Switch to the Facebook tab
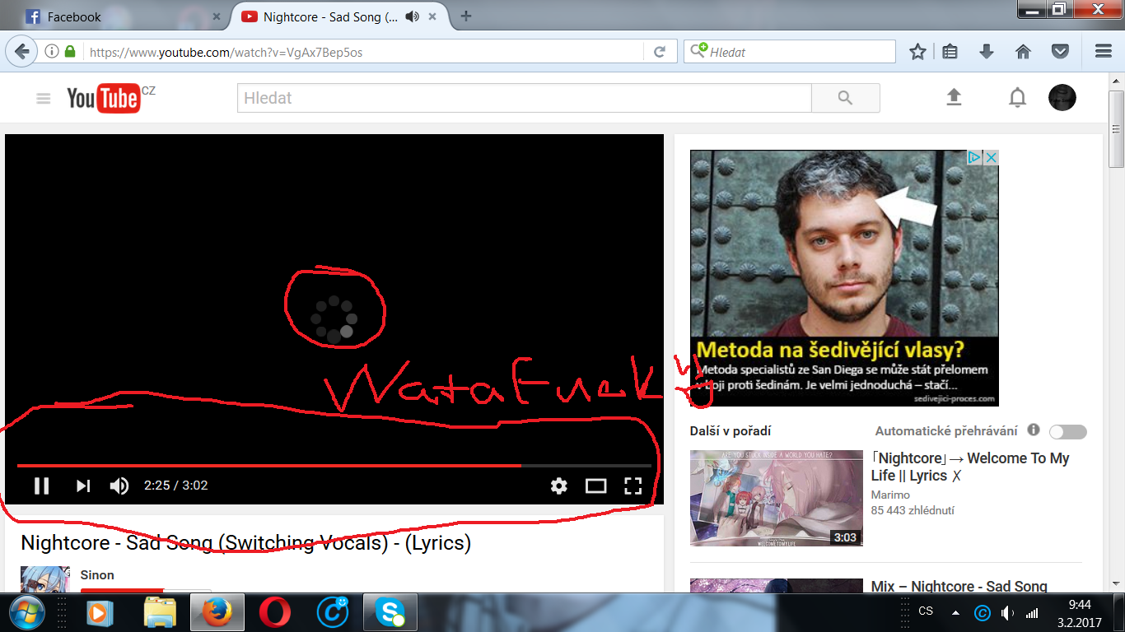 115,16
